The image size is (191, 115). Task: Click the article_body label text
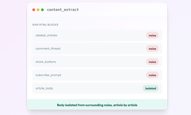click(x=44, y=88)
